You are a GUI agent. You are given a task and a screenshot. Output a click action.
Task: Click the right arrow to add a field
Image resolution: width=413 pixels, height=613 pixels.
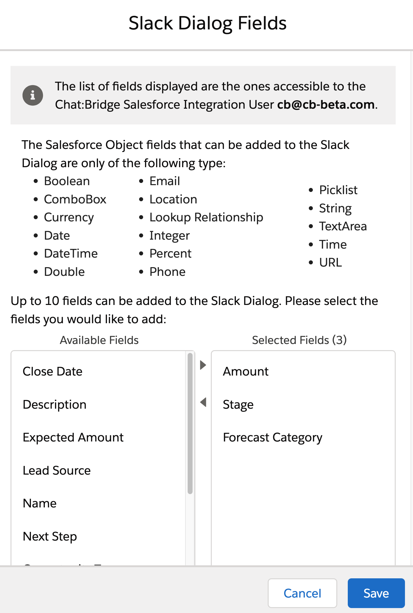tap(203, 365)
